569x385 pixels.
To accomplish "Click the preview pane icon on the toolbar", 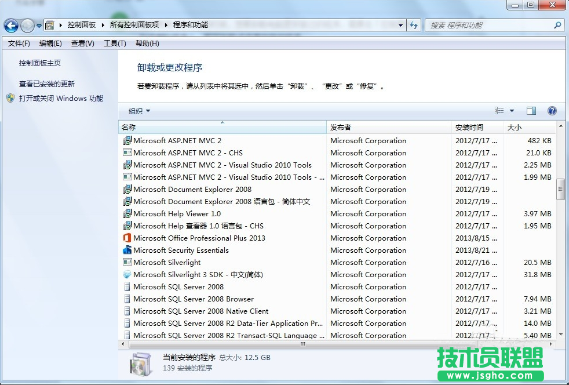I will pyautogui.click(x=531, y=111).
